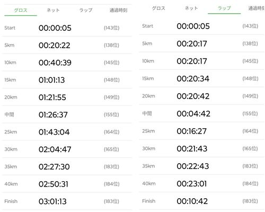This screenshot has height=212, width=265.
Task: Click the 35km lap time 00:22:43
Action: tap(193, 166)
